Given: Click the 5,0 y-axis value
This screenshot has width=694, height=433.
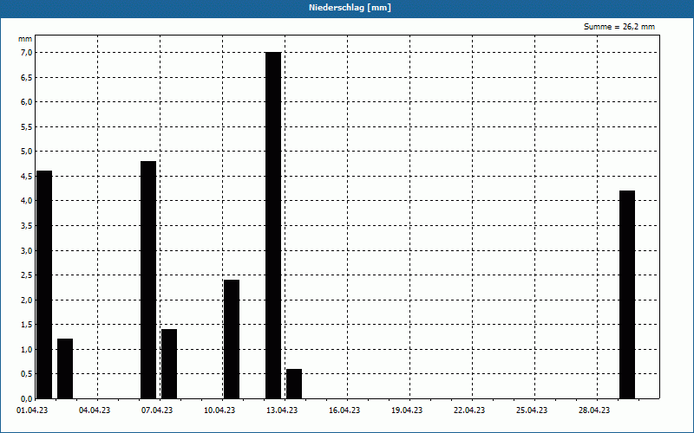Looking at the screenshot, I should tap(26, 152).
